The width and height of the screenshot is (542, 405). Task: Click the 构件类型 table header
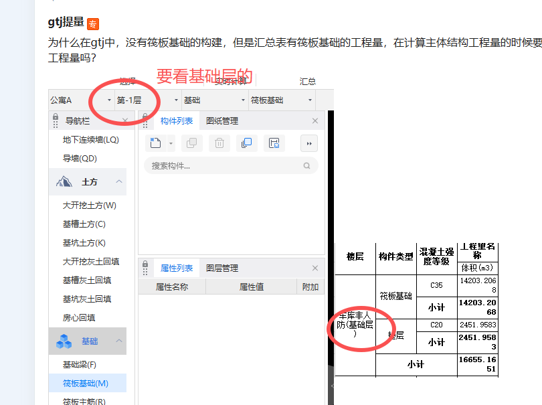coord(395,256)
